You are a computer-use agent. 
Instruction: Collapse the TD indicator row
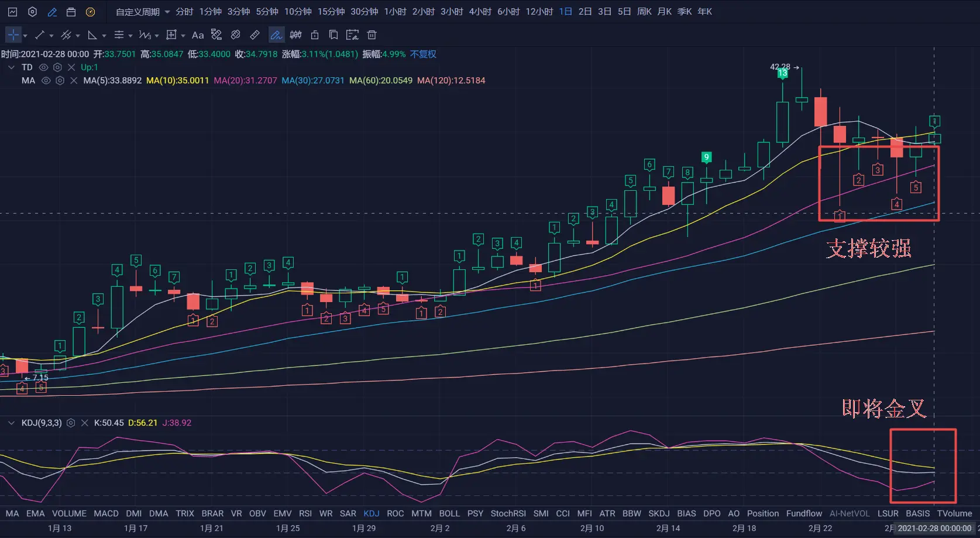tap(11, 67)
